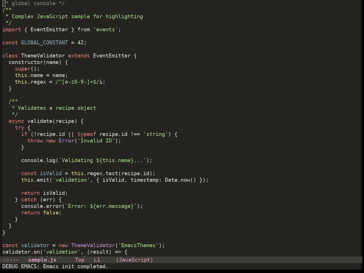The height and width of the screenshot is (273, 364).
Task: Click the 'catch' keyword
Action: coord(29,200)
